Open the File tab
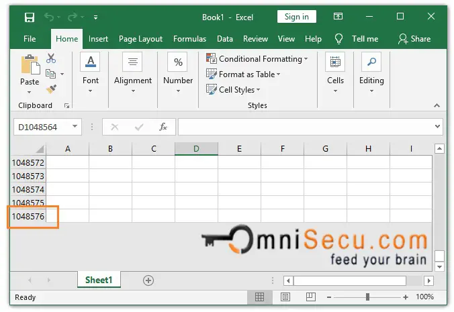The width and height of the screenshot is (454, 312). 30,39
